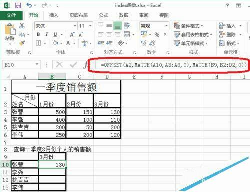250x192 pixels.
Task: Click the Borders grid icon
Action: point(38,43)
